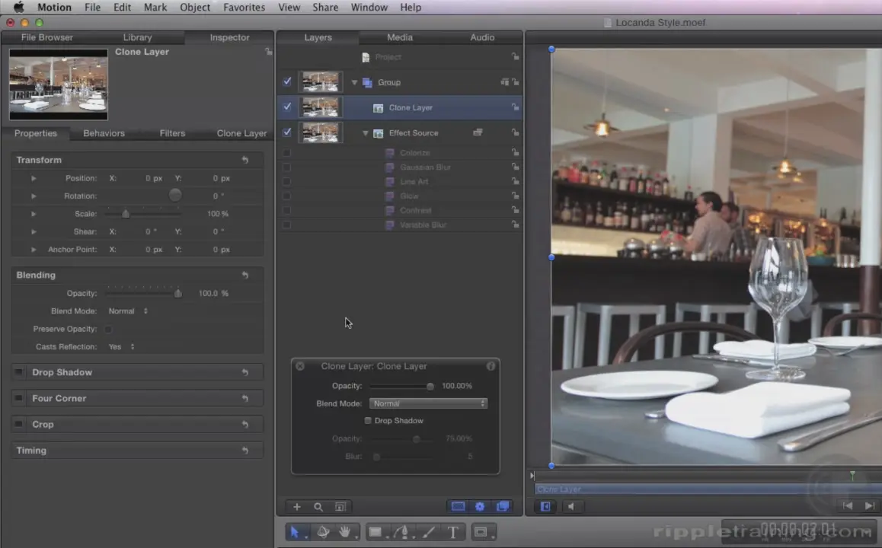Click the magnifier search icon in Layers
Image resolution: width=882 pixels, height=548 pixels.
tap(318, 507)
